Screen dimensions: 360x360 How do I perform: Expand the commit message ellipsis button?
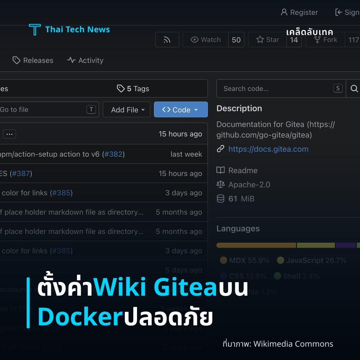[x=9, y=134]
